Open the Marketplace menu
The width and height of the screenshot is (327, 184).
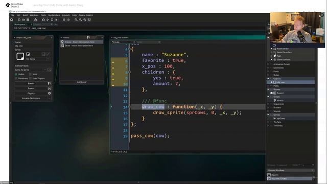click(x=54, y=15)
